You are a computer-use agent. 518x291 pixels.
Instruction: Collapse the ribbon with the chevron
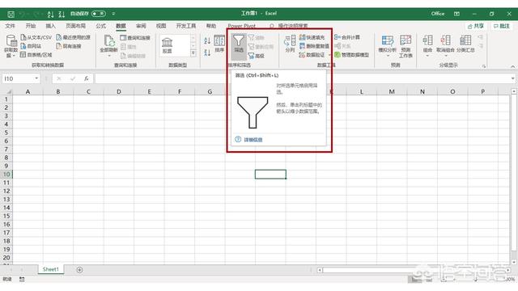tap(512, 66)
